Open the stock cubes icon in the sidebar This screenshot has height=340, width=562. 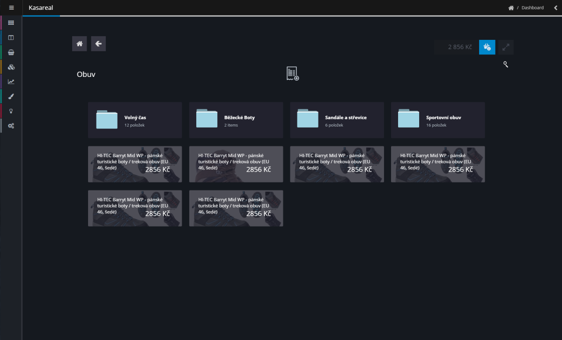point(11,67)
